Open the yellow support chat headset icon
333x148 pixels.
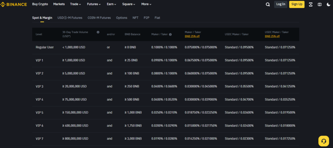[324, 141]
